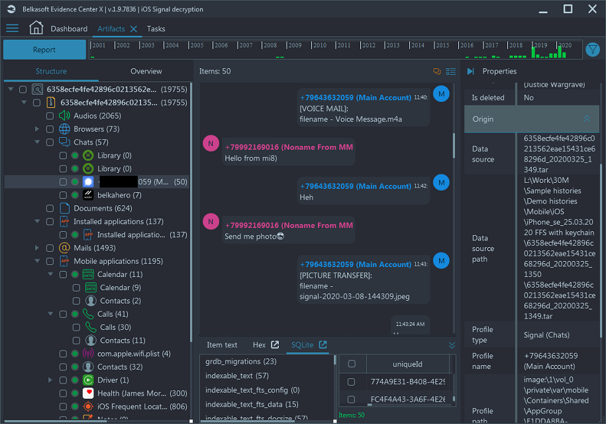This screenshot has width=606, height=424.
Task: Tick the uniqueId header select-all checkbox
Action: [352, 364]
